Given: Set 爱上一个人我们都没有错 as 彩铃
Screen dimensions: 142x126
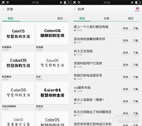Looking at the screenshot, I should [126, 28].
